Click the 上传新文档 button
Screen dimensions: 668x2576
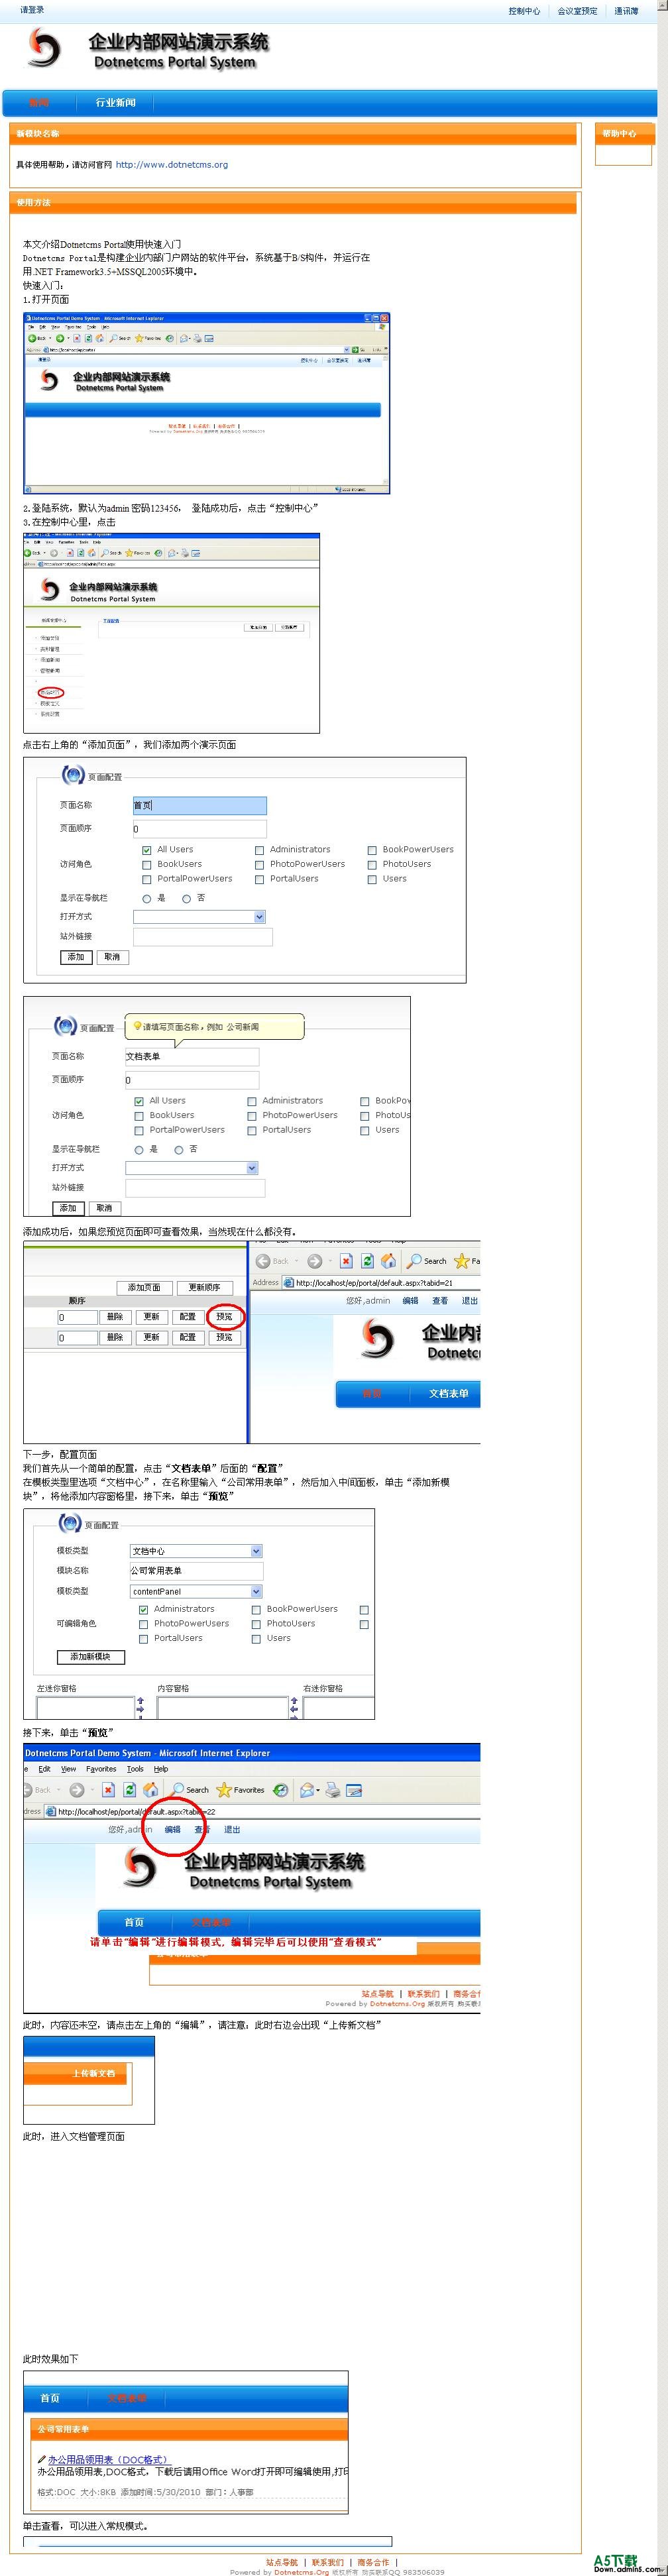click(93, 2073)
